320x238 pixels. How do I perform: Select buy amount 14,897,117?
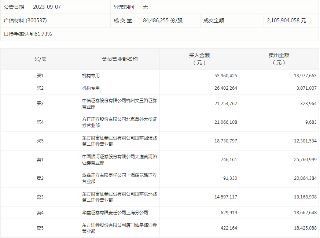226,197
